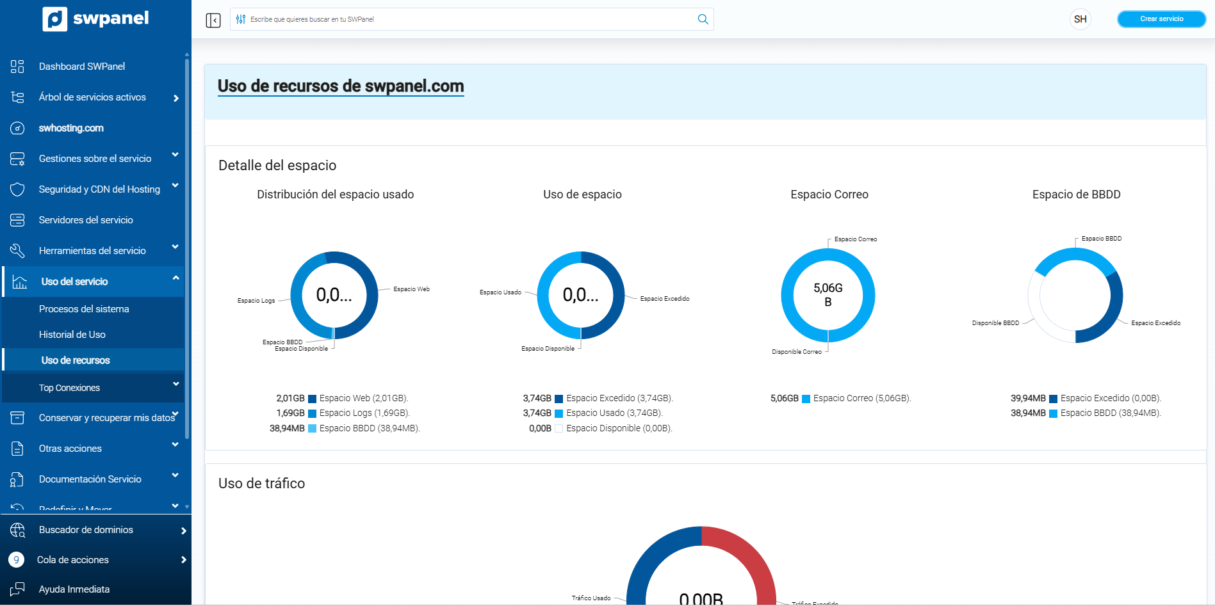Screen dimensions: 1215x606
Task: Click the Dashboard SWPanel grid icon
Action: click(x=17, y=67)
